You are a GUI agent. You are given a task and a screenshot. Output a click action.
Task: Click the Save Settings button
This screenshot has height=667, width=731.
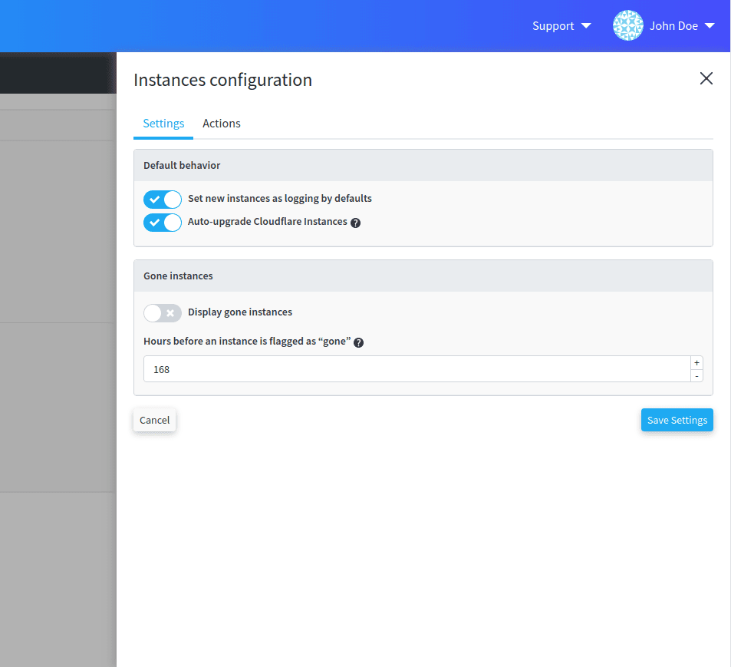pos(677,420)
